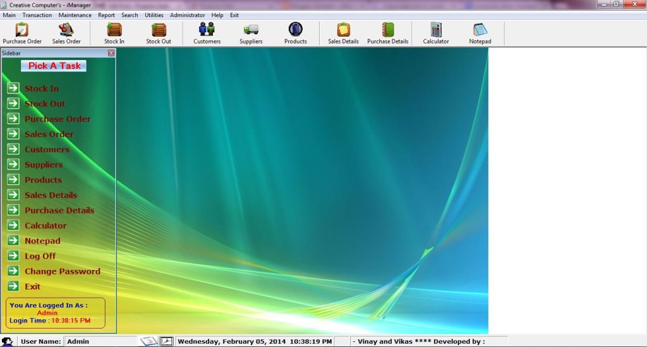Choose Change Password in the sidebar
Screen dimensions: 647x347
63,272
